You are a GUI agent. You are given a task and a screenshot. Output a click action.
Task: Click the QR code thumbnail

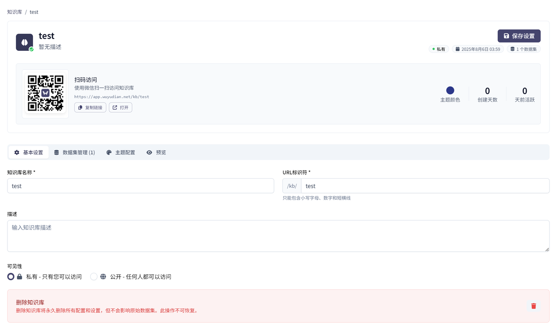(45, 94)
